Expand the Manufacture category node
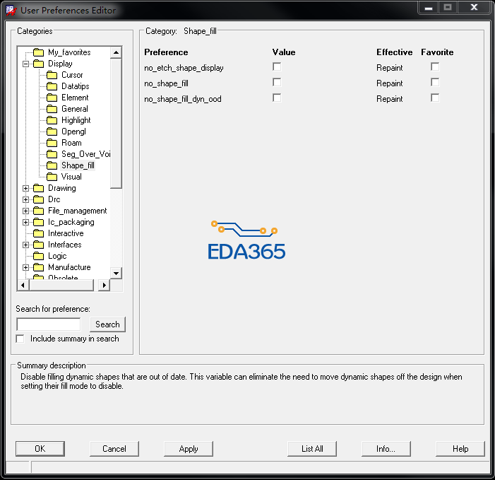 25,268
